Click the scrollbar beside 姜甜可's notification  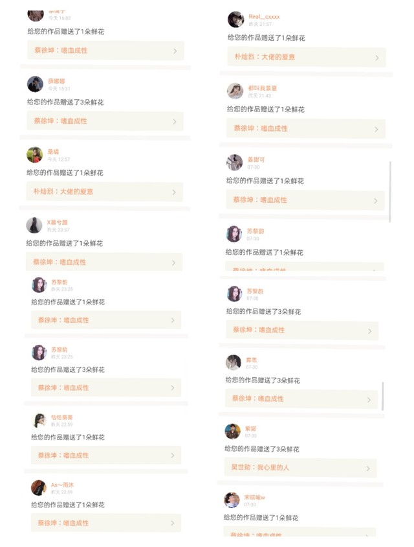tap(390, 191)
